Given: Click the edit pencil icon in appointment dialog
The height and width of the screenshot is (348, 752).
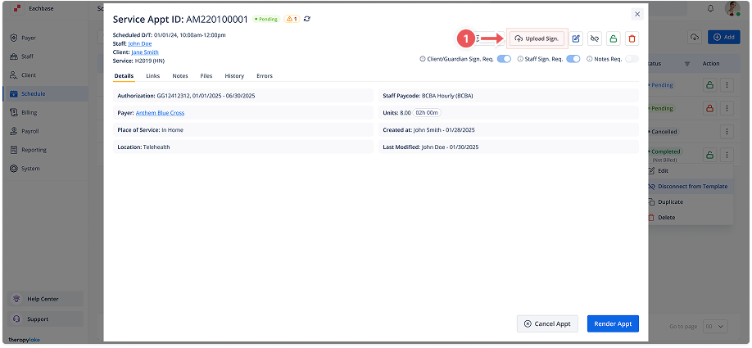Looking at the screenshot, I should click(576, 38).
